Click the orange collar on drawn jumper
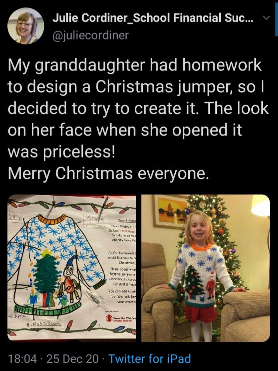The width and height of the screenshot is (278, 371). (x=52, y=219)
